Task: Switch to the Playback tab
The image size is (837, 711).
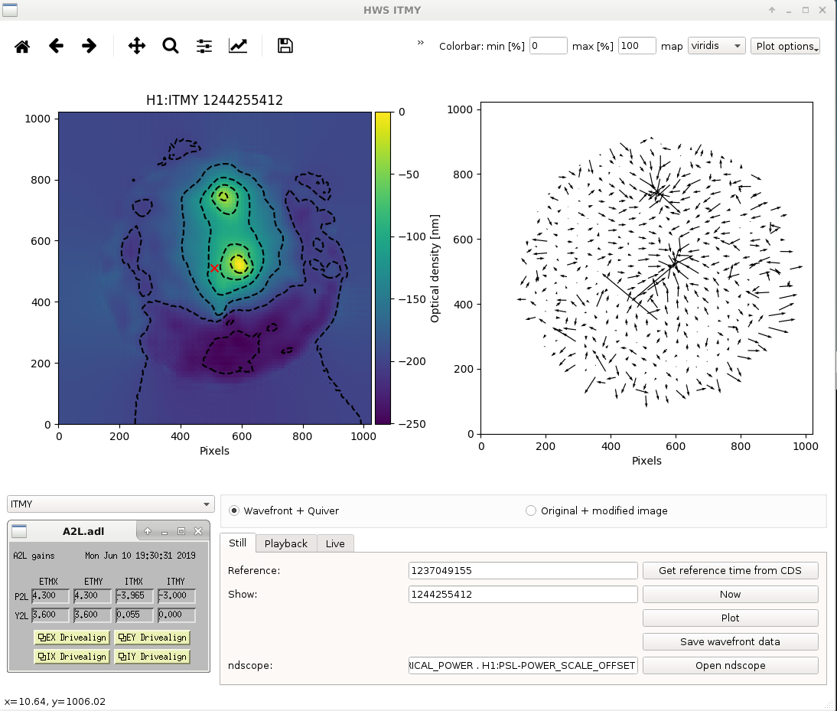Action: click(286, 543)
